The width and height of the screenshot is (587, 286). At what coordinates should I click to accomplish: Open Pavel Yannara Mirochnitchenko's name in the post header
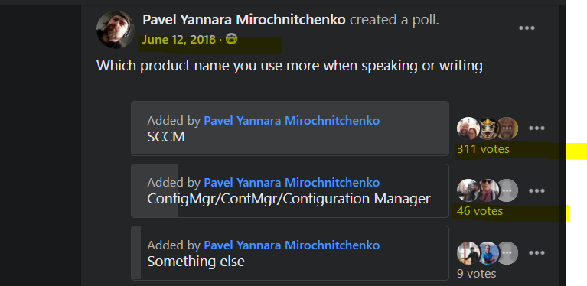click(x=243, y=20)
